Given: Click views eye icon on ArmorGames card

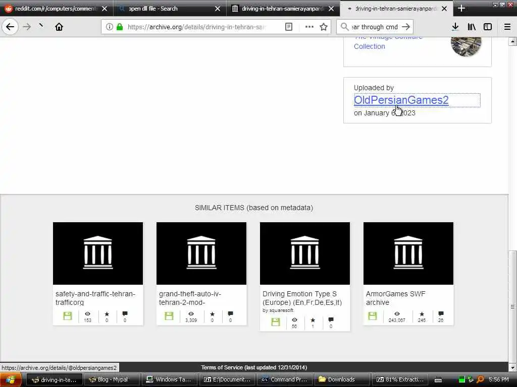Looking at the screenshot, I should click(397, 314).
